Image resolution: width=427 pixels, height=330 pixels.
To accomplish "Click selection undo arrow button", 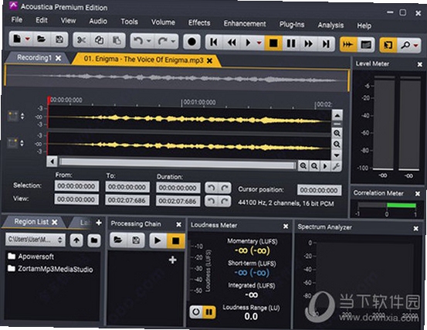I will pos(212,188).
